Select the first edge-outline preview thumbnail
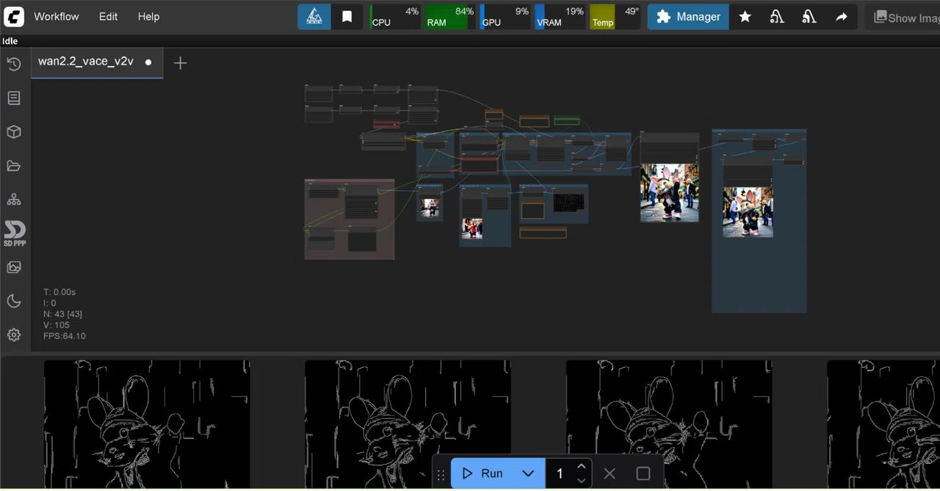Viewport: 940px width, 491px height. tap(147, 423)
